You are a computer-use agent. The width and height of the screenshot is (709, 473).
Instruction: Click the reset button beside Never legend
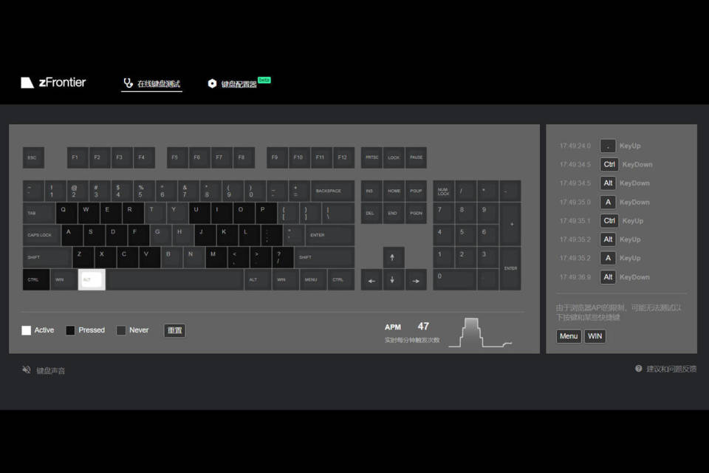(x=174, y=330)
